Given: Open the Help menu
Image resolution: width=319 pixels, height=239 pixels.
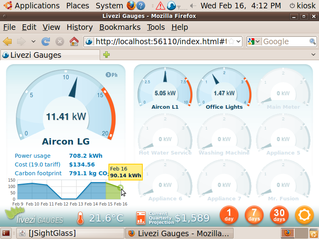Looking at the screenshot, I should pos(180,27).
